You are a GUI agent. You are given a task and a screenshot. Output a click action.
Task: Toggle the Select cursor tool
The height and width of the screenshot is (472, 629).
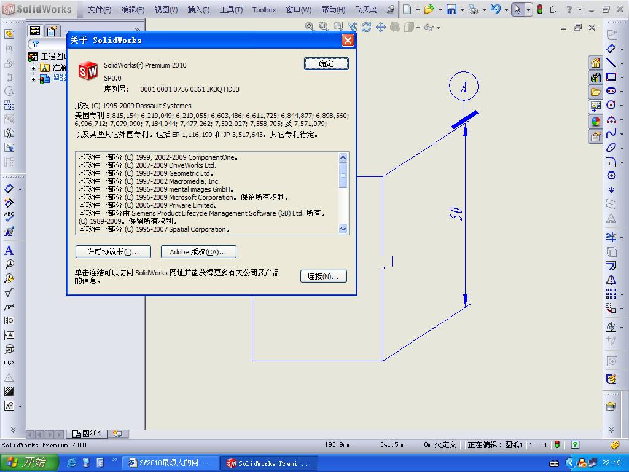click(x=517, y=9)
